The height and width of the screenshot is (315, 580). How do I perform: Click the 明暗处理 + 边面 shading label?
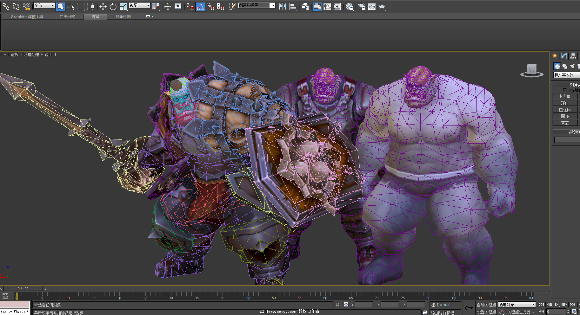[x=38, y=55]
